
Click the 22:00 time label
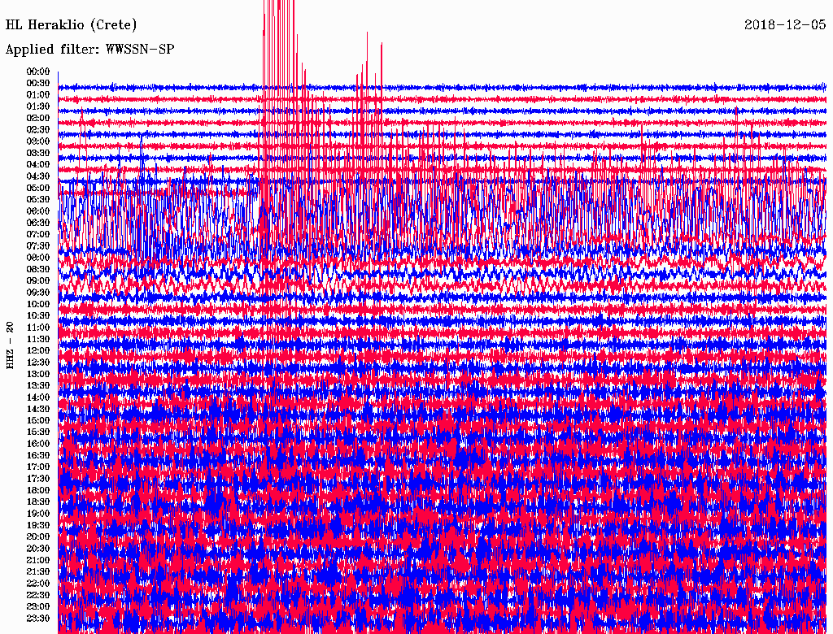(x=38, y=584)
